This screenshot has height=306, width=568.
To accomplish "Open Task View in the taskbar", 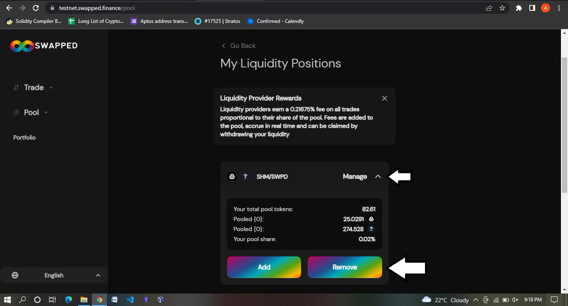I will point(53,299).
